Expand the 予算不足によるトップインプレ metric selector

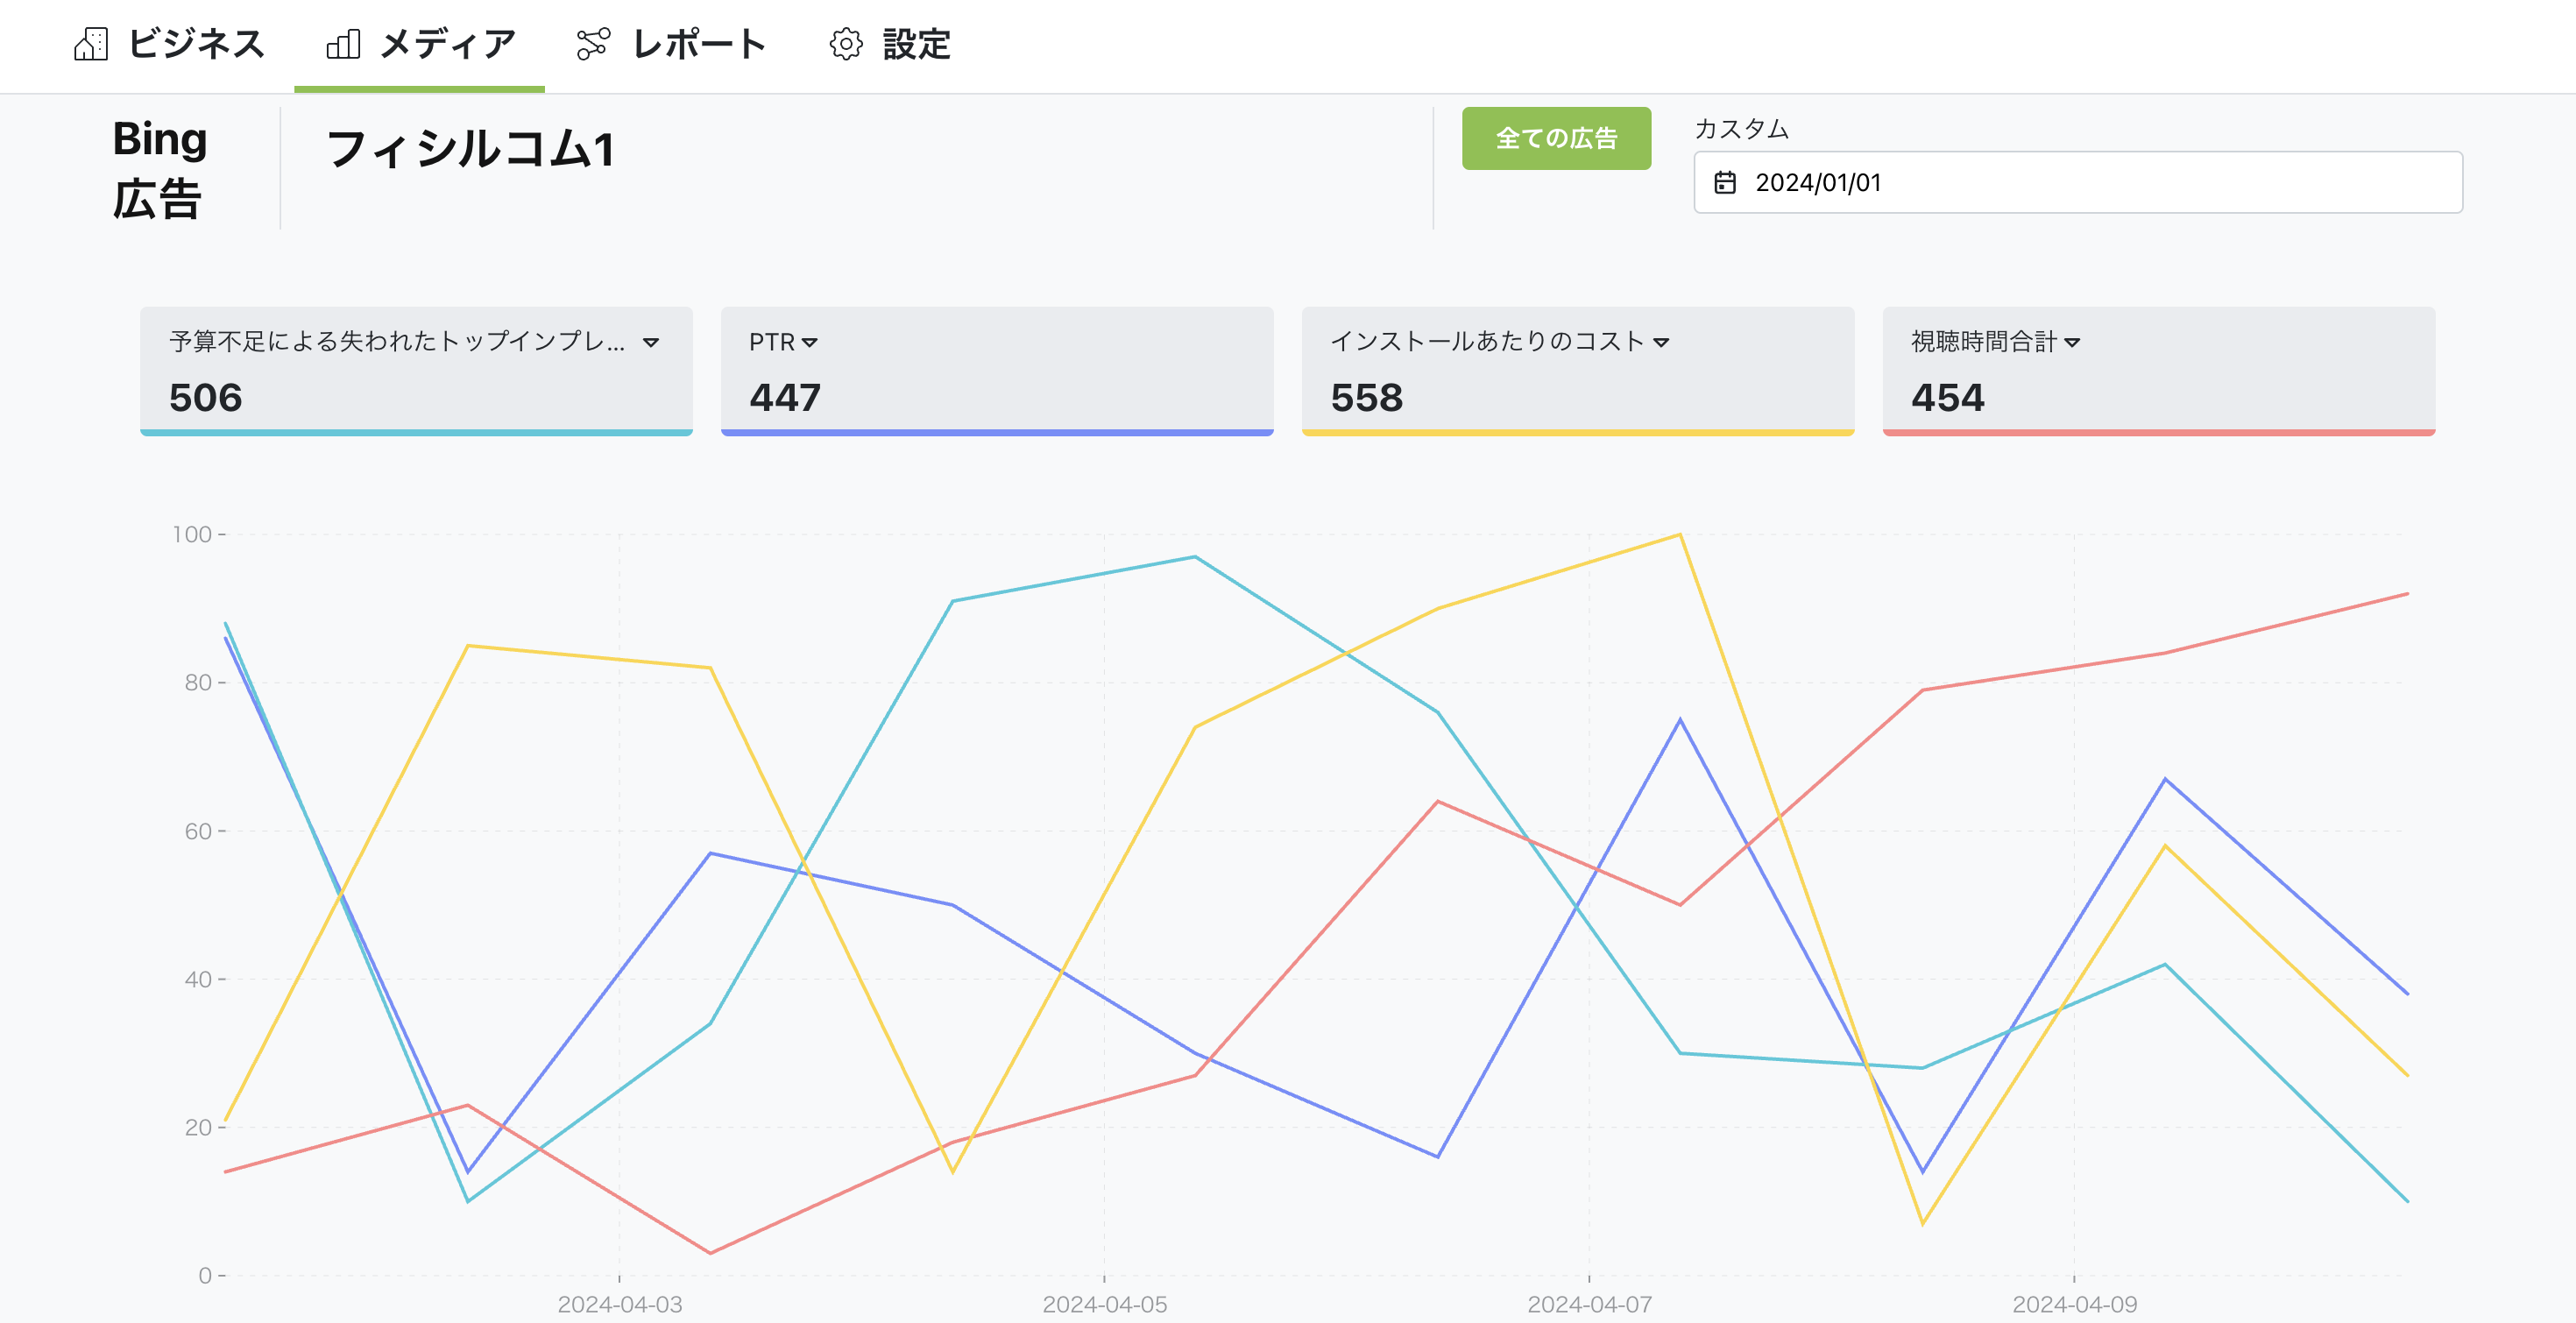(x=650, y=341)
